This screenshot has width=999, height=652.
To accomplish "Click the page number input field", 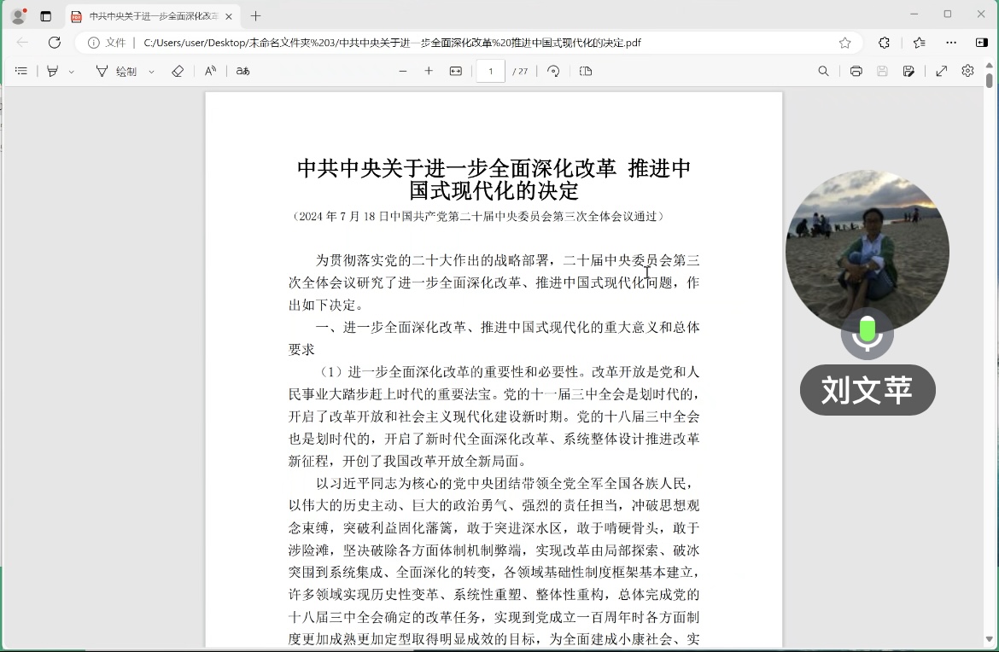I will click(491, 72).
